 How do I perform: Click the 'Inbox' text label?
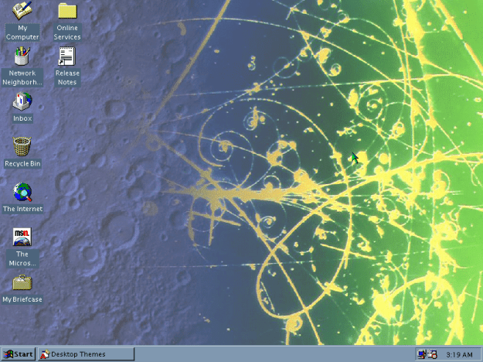coord(22,118)
